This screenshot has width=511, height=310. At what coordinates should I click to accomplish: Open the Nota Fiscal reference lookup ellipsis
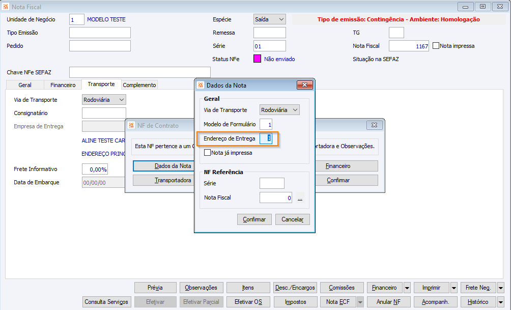pyautogui.click(x=300, y=198)
